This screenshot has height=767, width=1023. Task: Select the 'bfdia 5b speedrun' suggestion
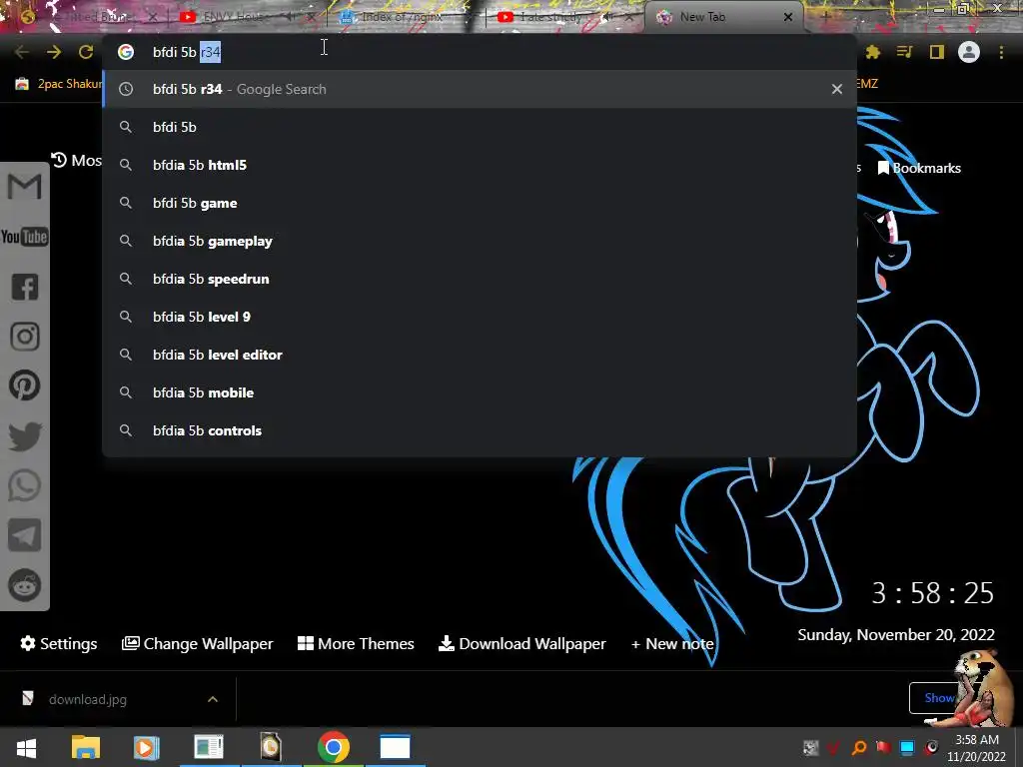480,279
